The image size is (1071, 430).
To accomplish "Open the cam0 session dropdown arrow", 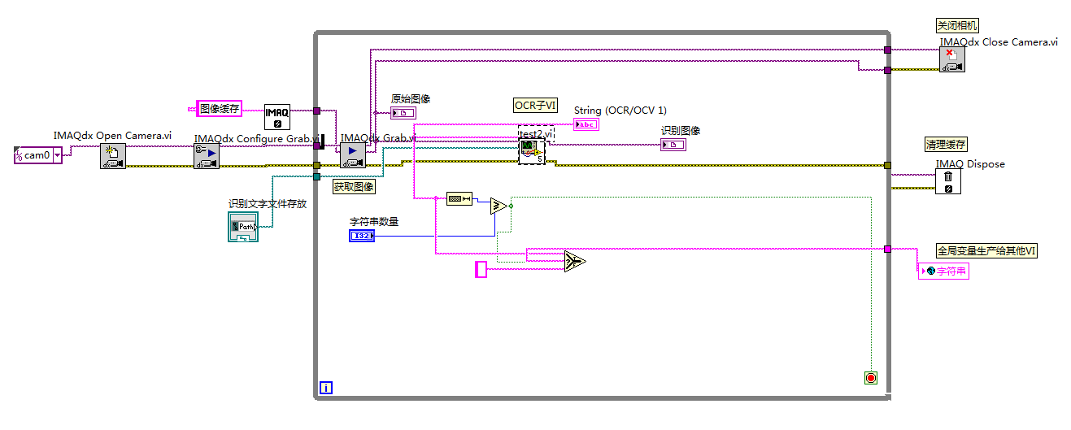I will 57,155.
